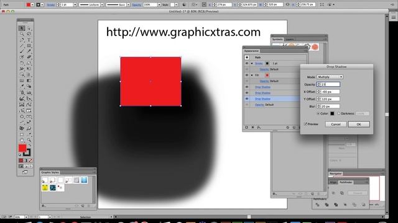Select the Eraser tool
The image size is (398, 223).
click(29, 58)
